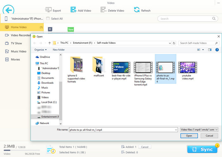222x157 pixels.
Task: Click the iPhone device icon in sidebar
Action: [x=6, y=18]
